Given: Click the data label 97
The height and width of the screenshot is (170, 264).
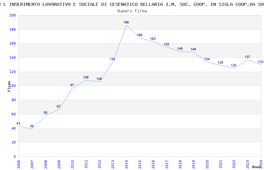Looking at the screenshot, I should [72, 85].
